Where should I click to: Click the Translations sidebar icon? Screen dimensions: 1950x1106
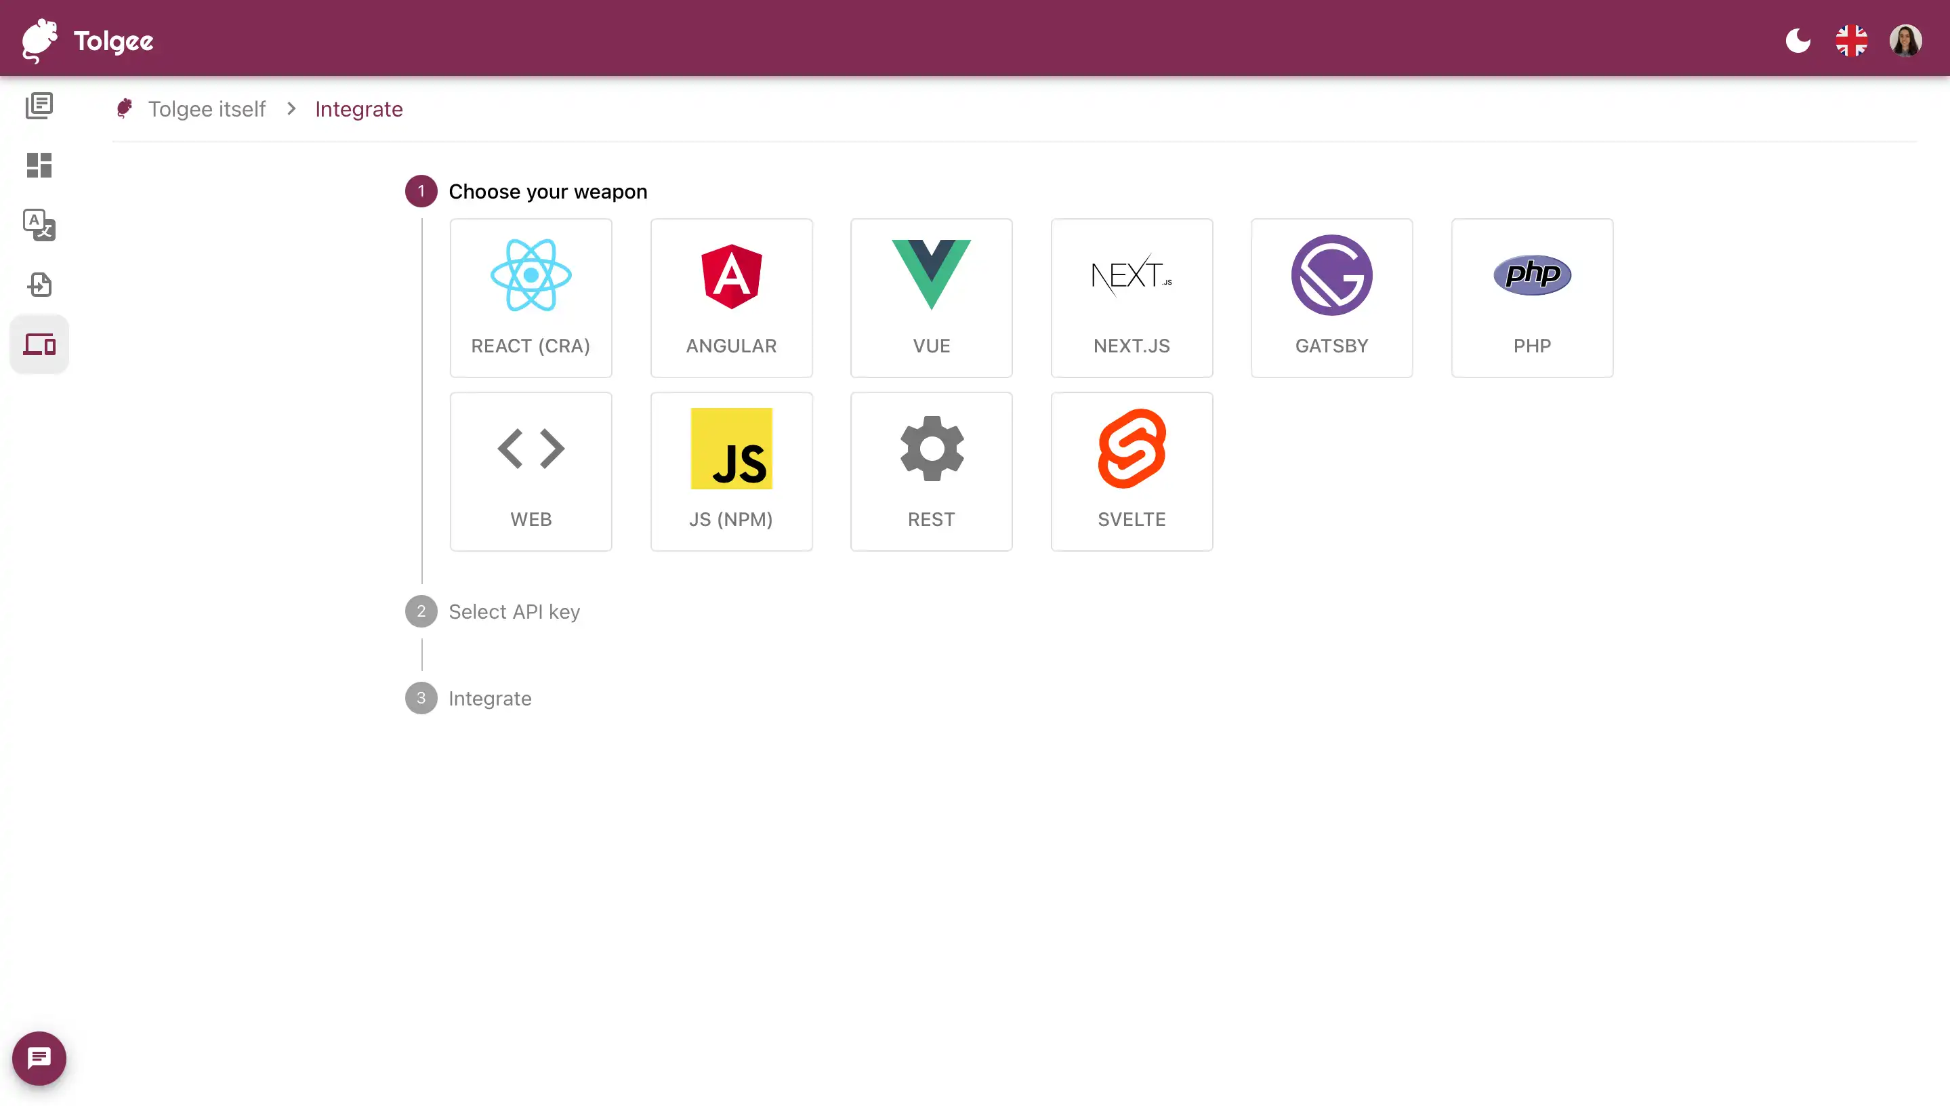click(37, 224)
